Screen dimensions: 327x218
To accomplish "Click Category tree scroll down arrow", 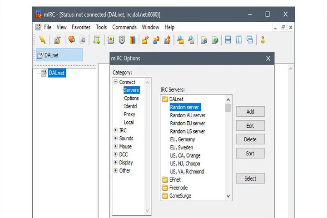I will pos(147,210).
